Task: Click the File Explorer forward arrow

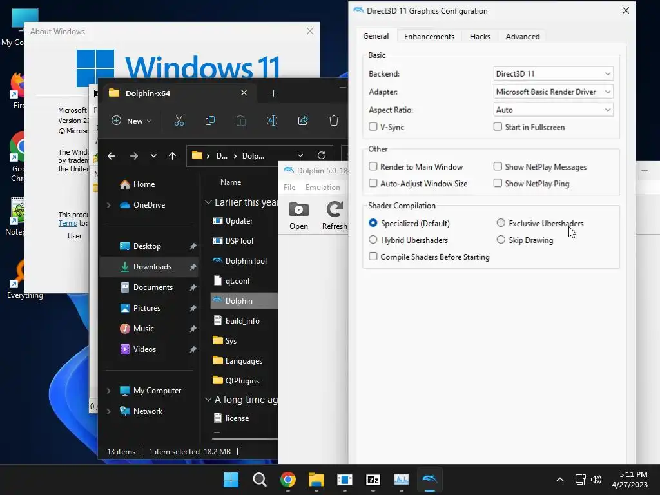Action: tap(134, 156)
